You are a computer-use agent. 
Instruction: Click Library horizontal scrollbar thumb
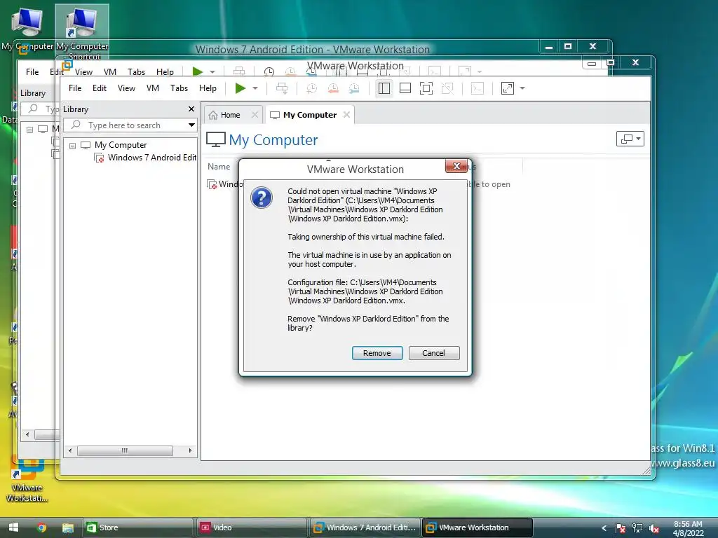pos(125,450)
